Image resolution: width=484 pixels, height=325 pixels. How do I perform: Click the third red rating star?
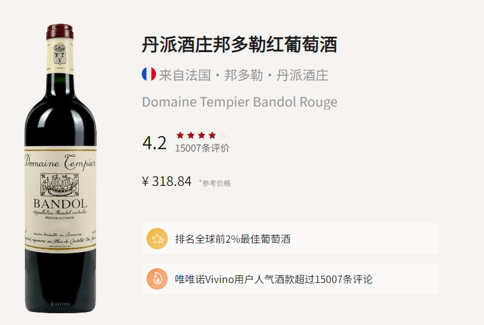202,135
